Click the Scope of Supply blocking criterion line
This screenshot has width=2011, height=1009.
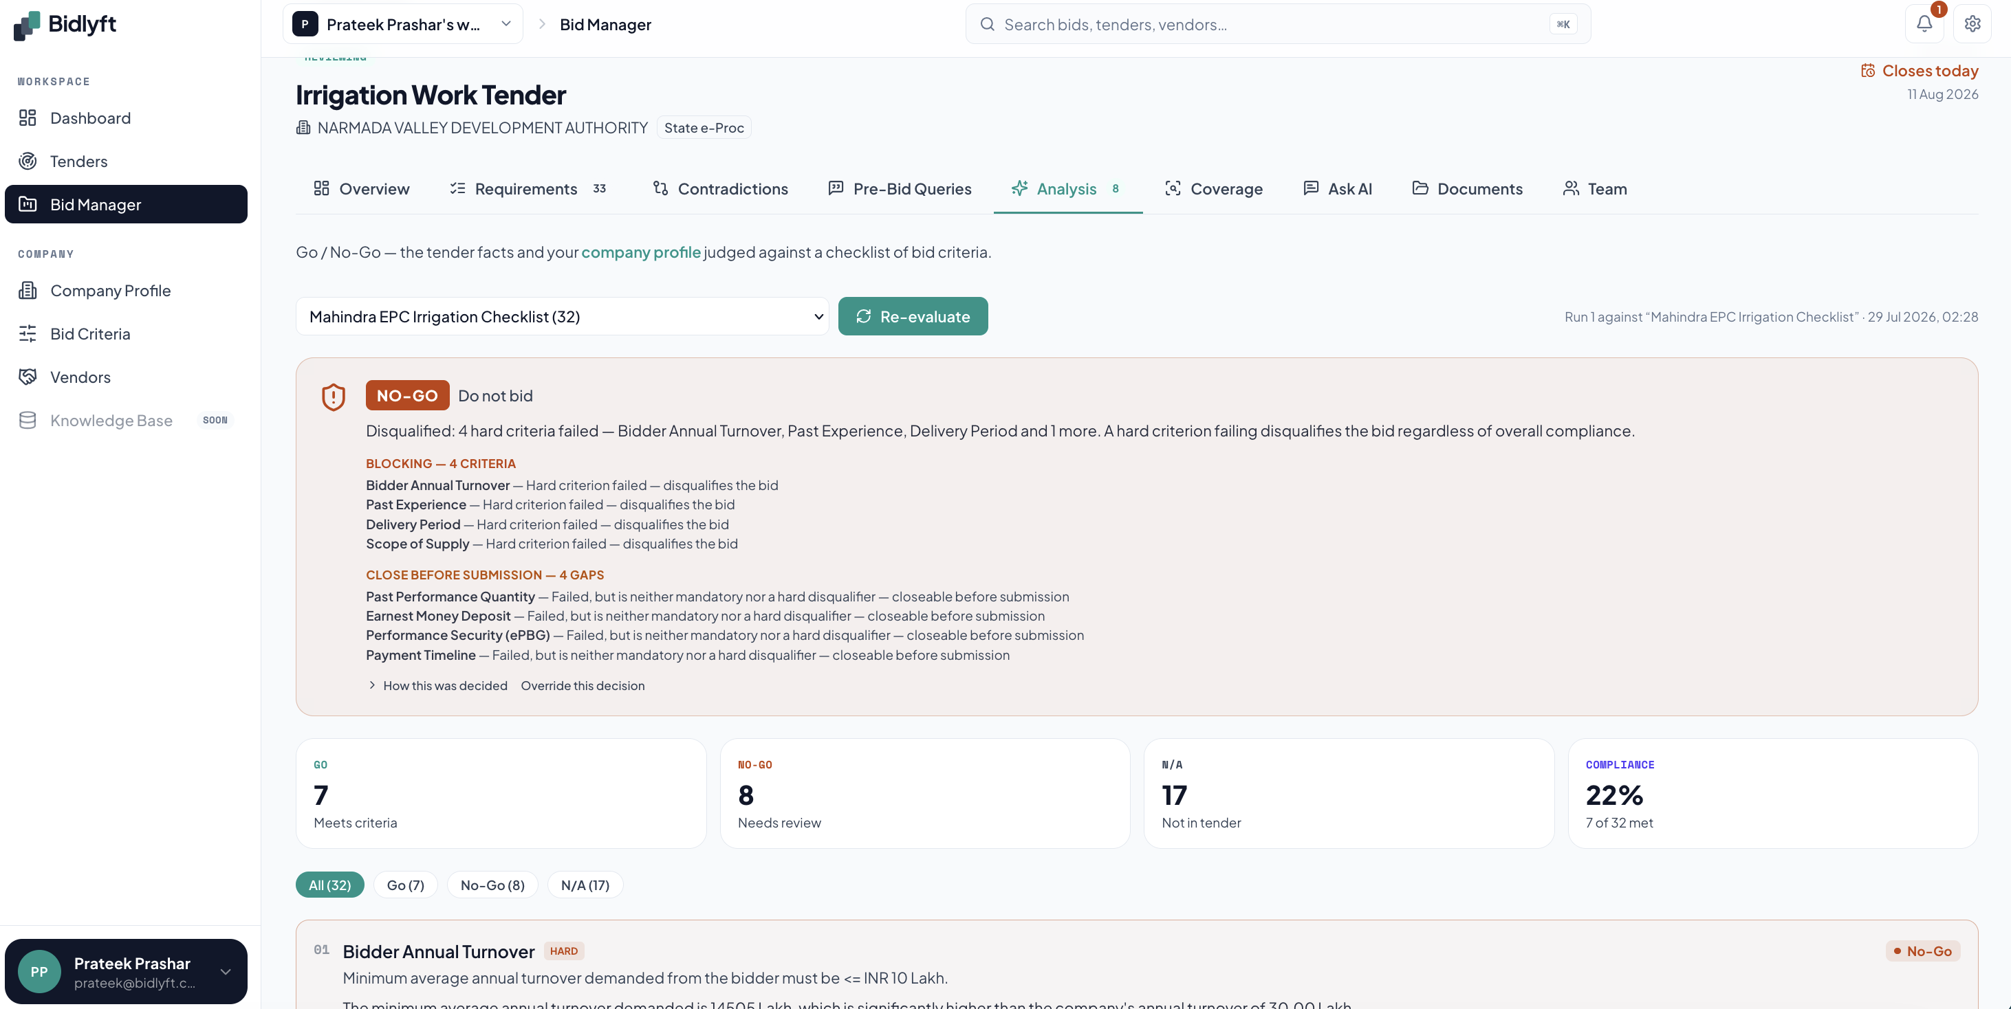pyautogui.click(x=552, y=544)
